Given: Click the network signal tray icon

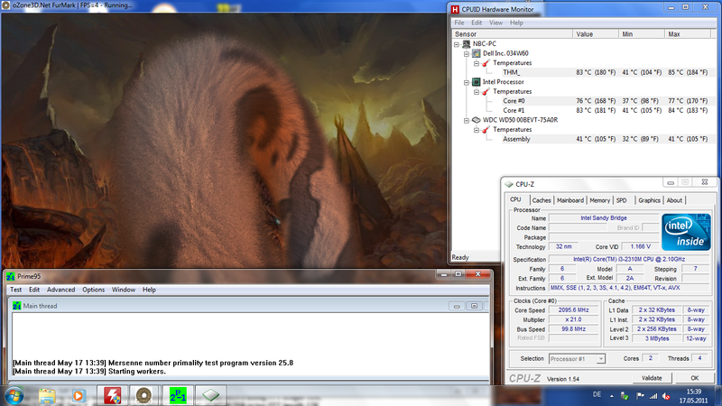Looking at the screenshot, I should click(653, 396).
